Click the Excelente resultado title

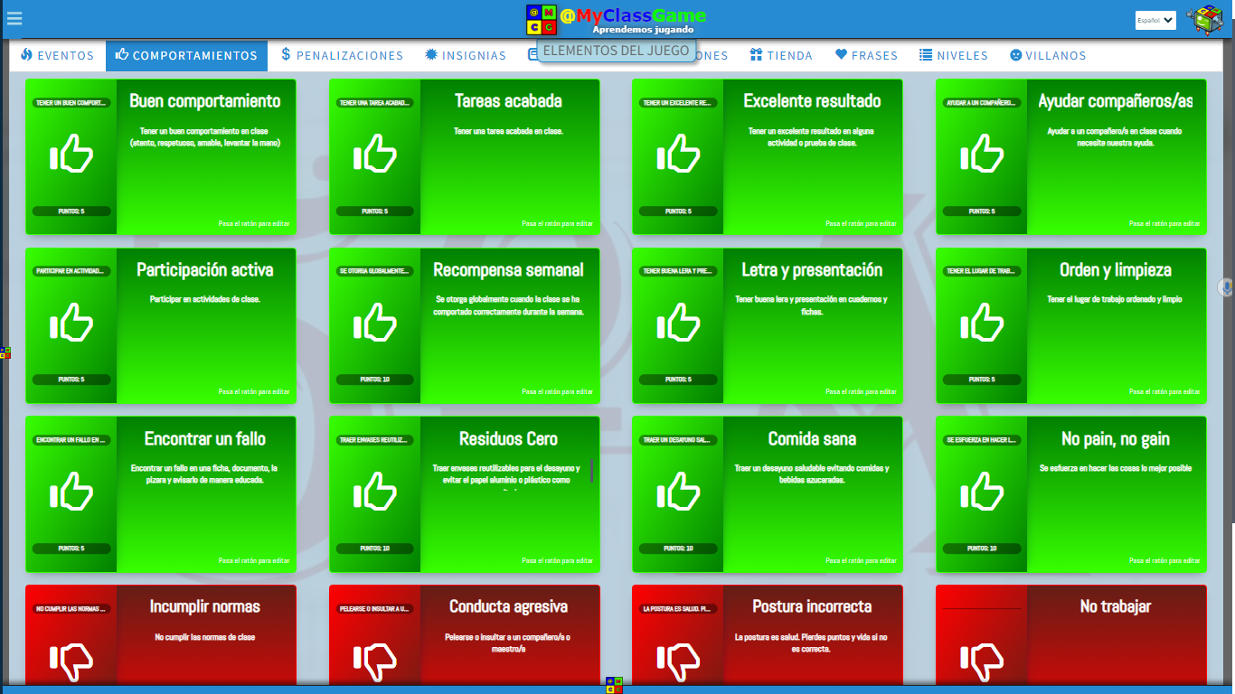[812, 101]
